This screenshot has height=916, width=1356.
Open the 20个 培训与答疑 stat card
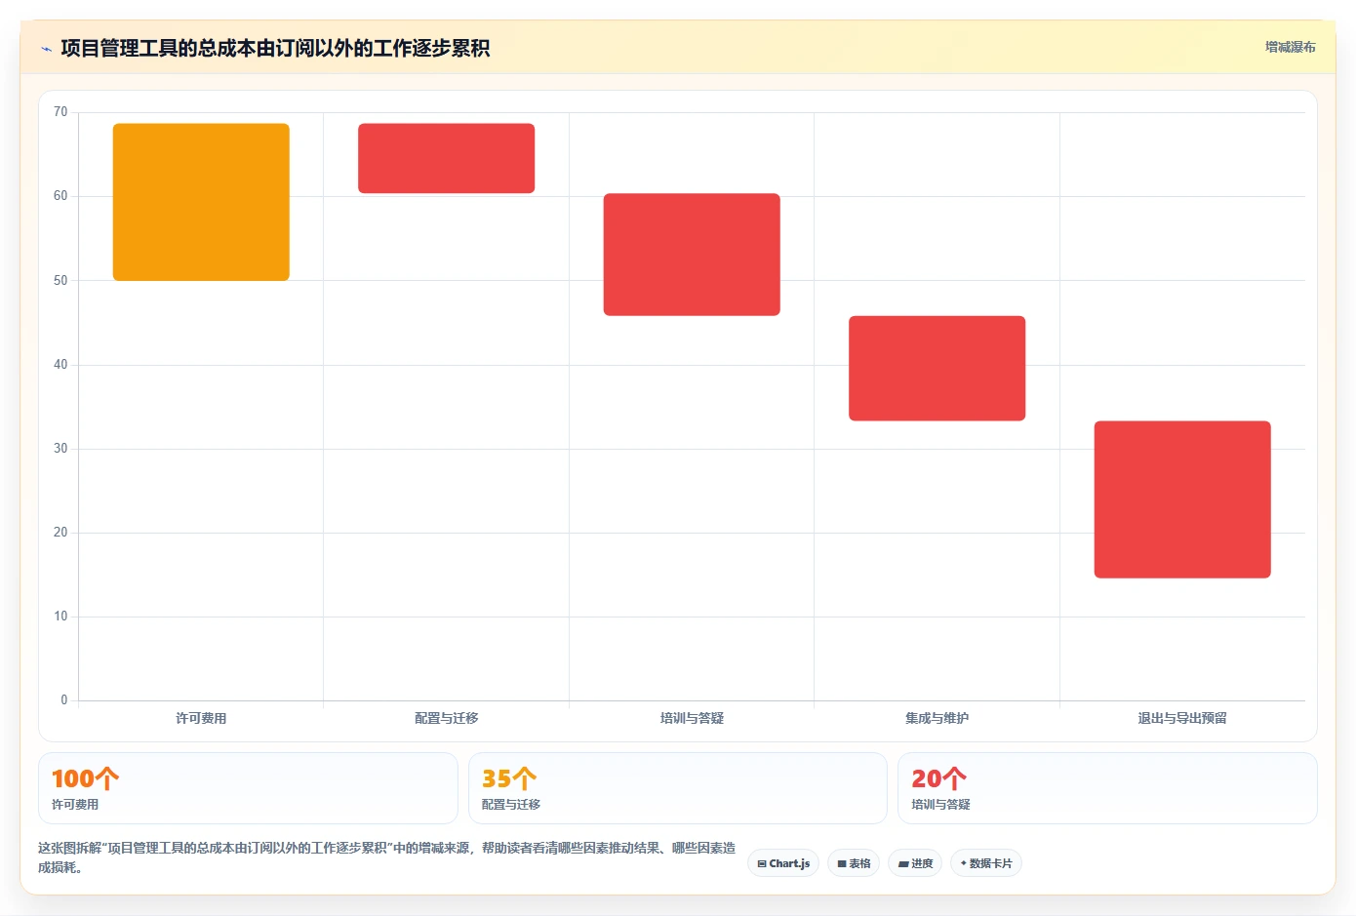(x=1107, y=788)
